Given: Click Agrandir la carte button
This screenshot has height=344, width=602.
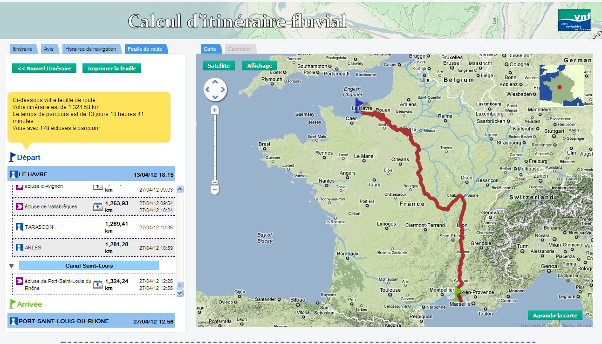Looking at the screenshot, I should 555,316.
